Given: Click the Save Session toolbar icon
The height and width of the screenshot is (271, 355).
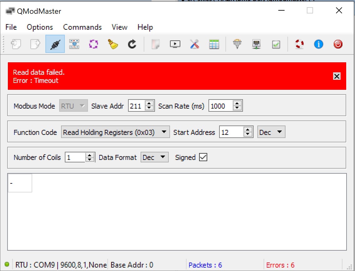Looking at the screenshot, I should tap(35, 44).
